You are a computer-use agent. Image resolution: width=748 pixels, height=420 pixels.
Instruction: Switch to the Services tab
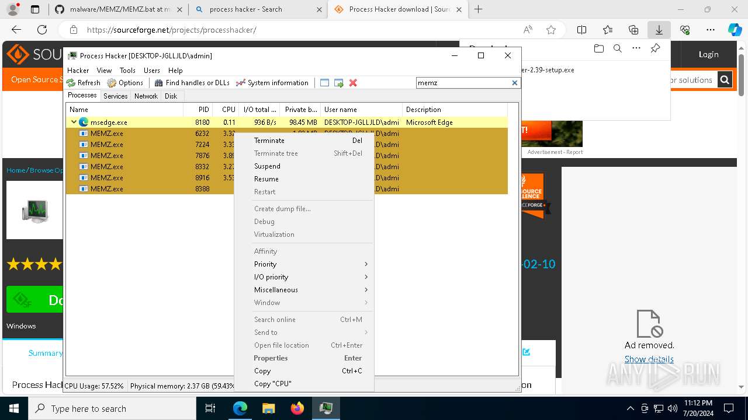point(116,96)
